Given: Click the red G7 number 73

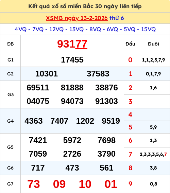Looking at the screenshot, I should pyautogui.click(x=34, y=184).
